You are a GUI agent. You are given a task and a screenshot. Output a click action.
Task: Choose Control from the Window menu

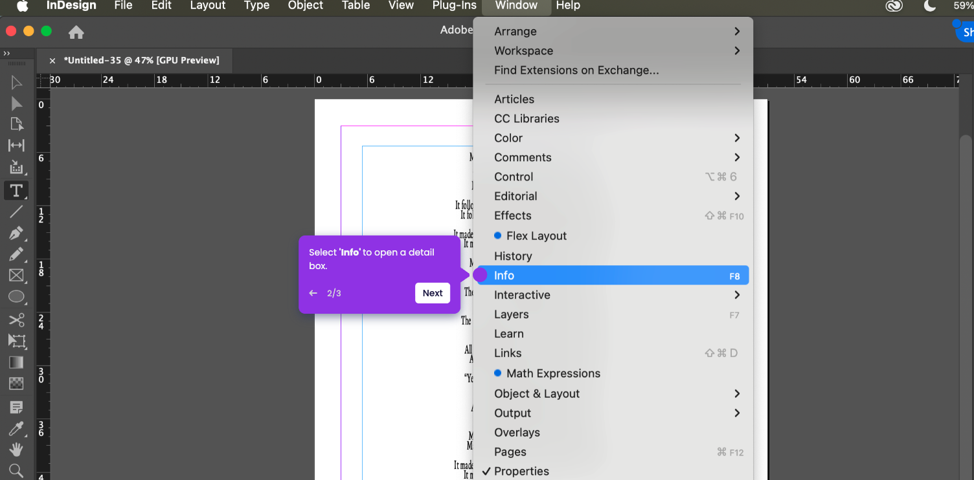pyautogui.click(x=613, y=177)
